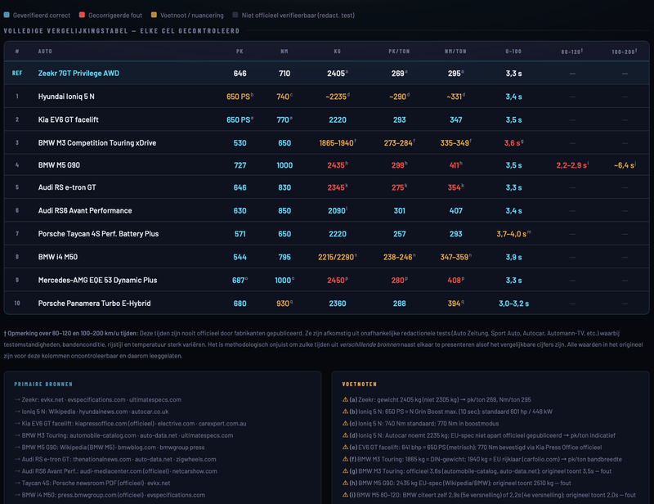The width and height of the screenshot is (654, 504).
Task: Click the 687 PK value for Mercedes-AMG EQE 53
Action: coord(240,280)
